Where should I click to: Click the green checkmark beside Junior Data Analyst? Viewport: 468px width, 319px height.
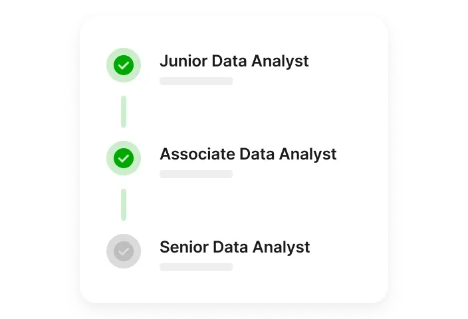pyautogui.click(x=124, y=65)
